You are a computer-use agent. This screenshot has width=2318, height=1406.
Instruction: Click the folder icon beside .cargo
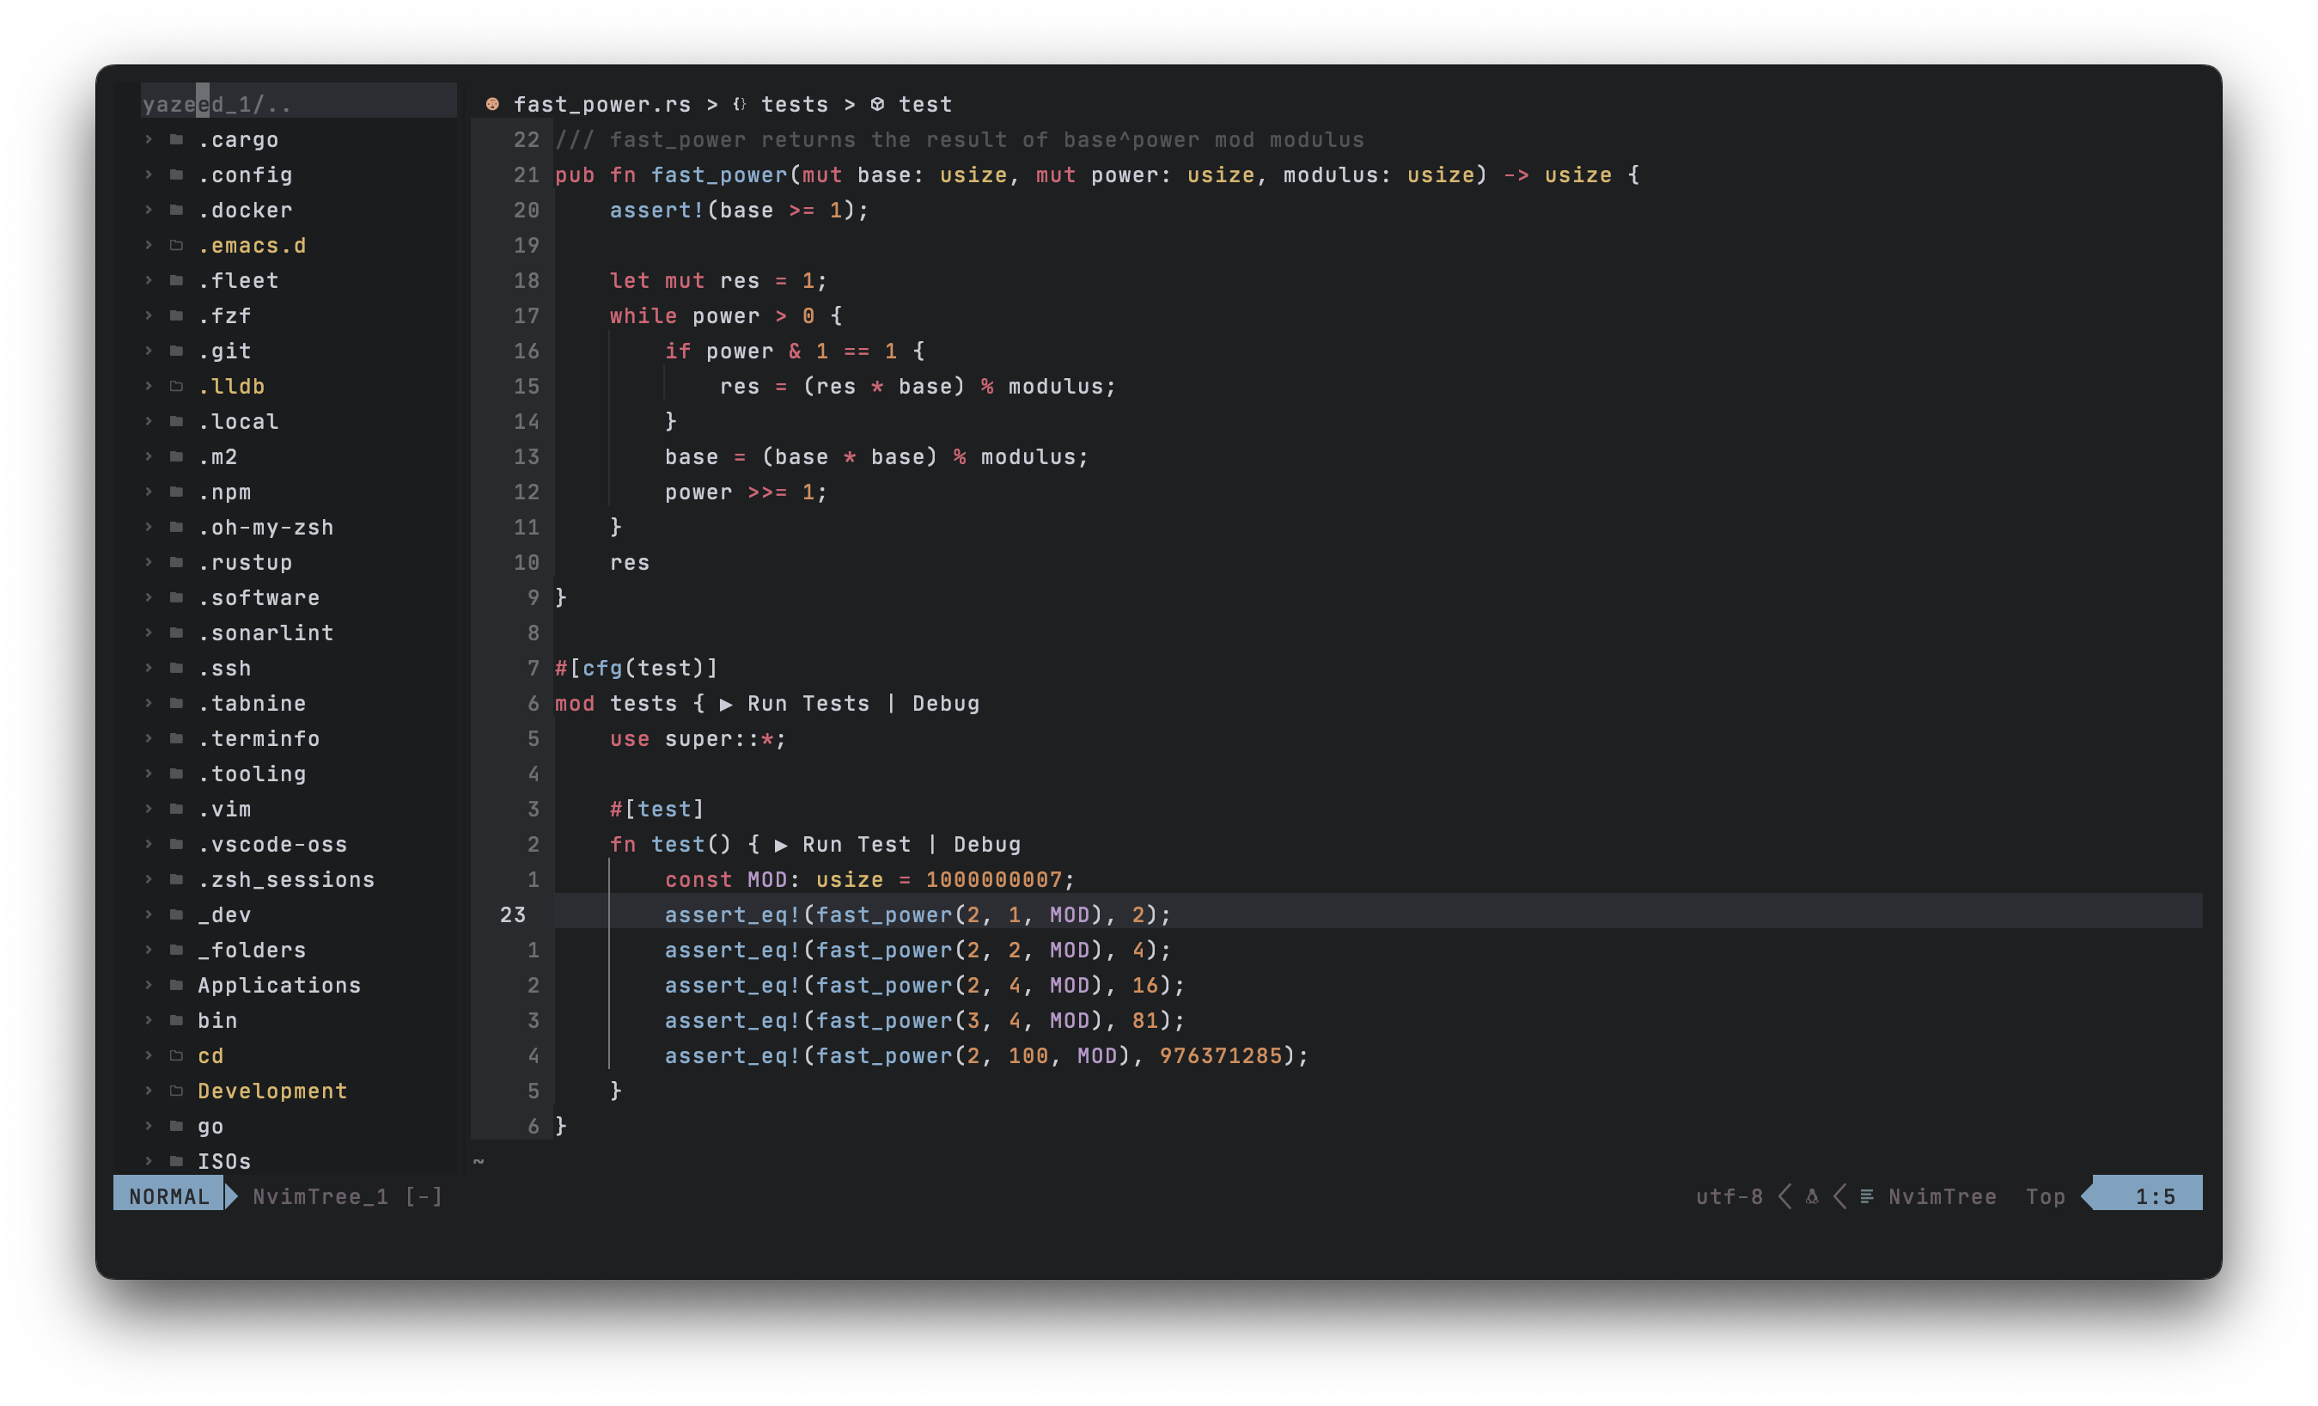point(176,139)
